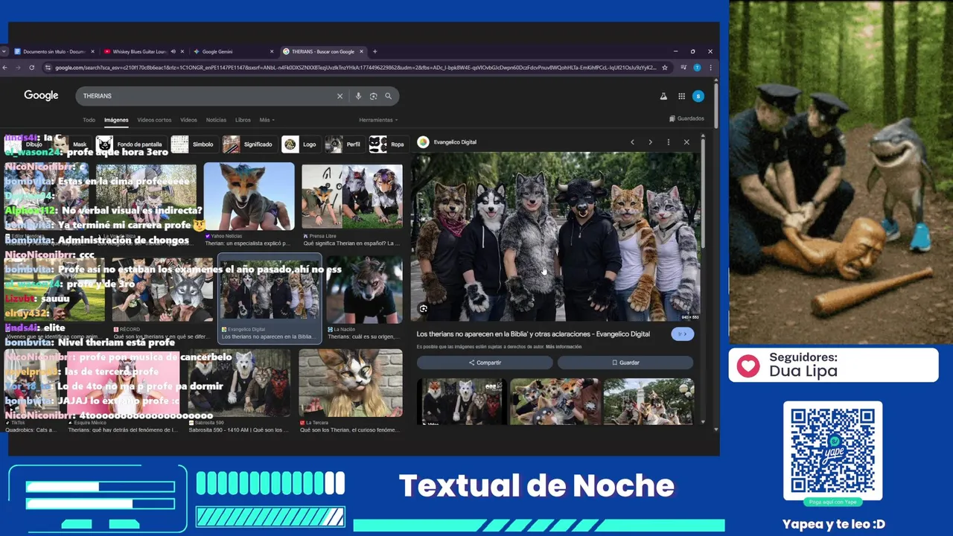The width and height of the screenshot is (953, 536).
Task: Click the page vertical scrollbar
Action: [715, 105]
